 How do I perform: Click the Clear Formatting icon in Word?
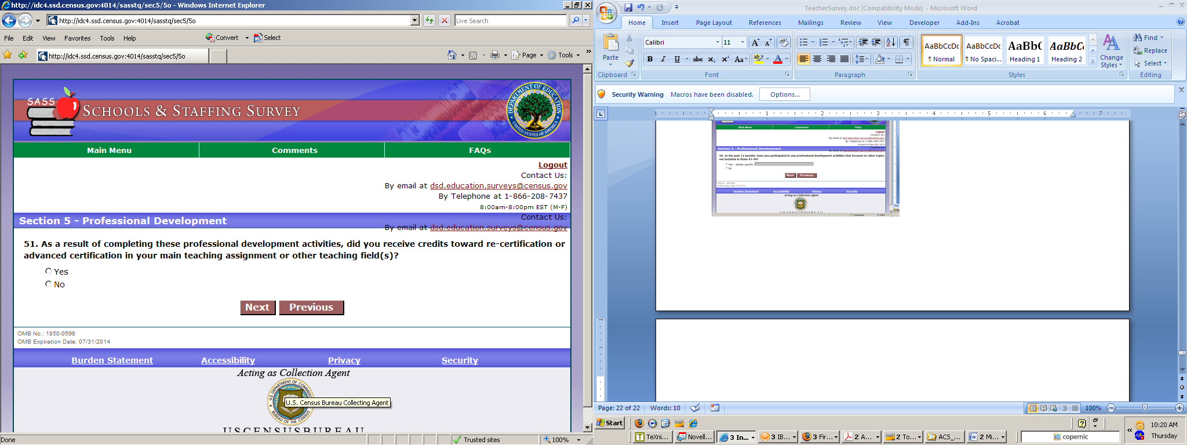[784, 42]
